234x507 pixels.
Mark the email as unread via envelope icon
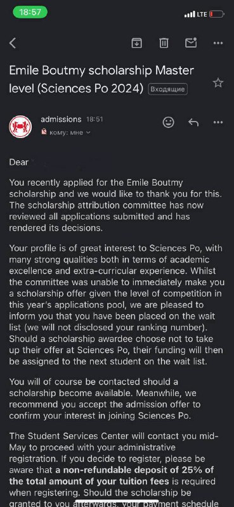coord(191,42)
